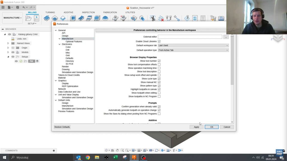Open the Display Settings icon in the navigation bar

(133, 150)
